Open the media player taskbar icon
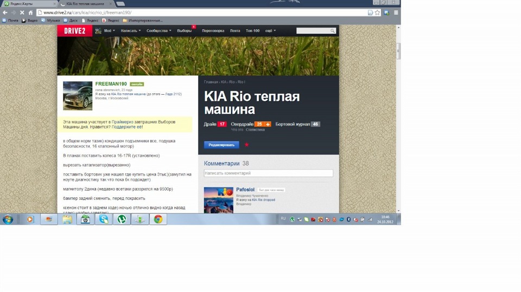 coord(30,219)
